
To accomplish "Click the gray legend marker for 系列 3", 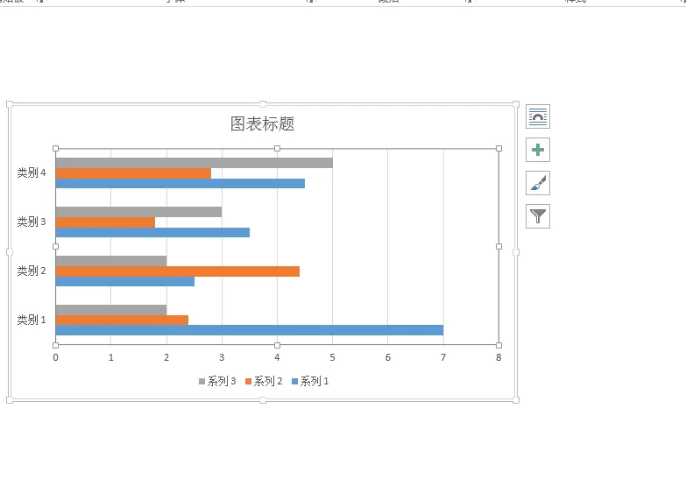I will (x=202, y=382).
